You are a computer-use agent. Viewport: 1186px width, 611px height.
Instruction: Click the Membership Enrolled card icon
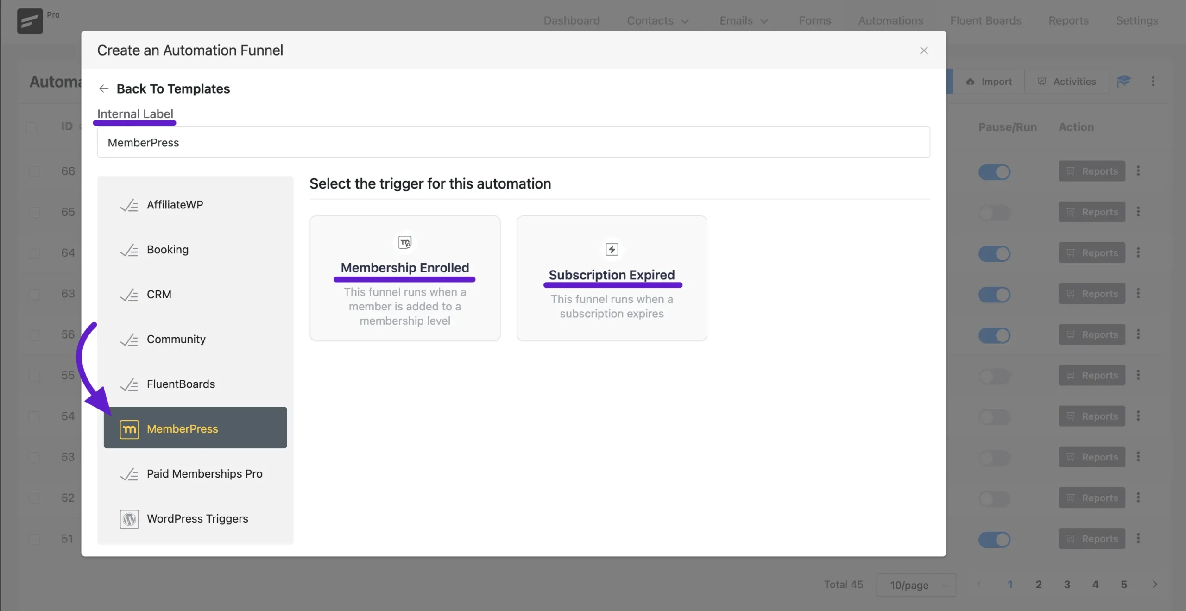pos(405,242)
